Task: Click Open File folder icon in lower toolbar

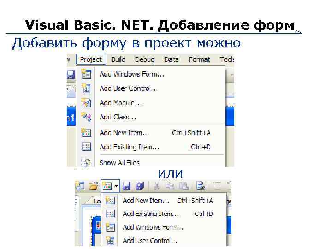Action: coord(93,186)
